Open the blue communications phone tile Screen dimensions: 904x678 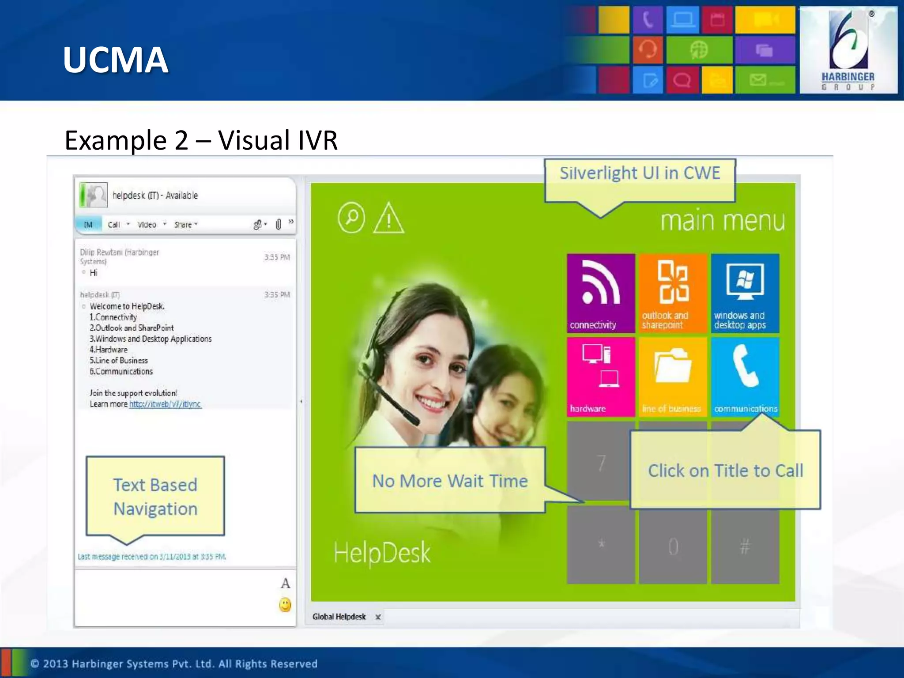[x=745, y=377]
